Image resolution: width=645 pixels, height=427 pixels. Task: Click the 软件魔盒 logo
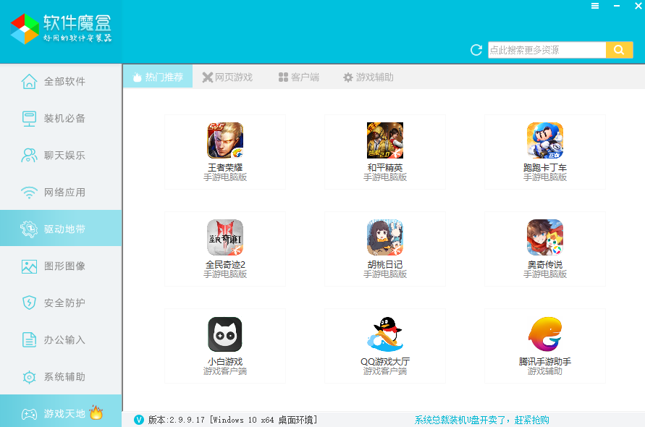61,29
